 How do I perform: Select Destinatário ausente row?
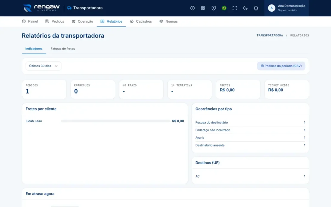[250, 145]
